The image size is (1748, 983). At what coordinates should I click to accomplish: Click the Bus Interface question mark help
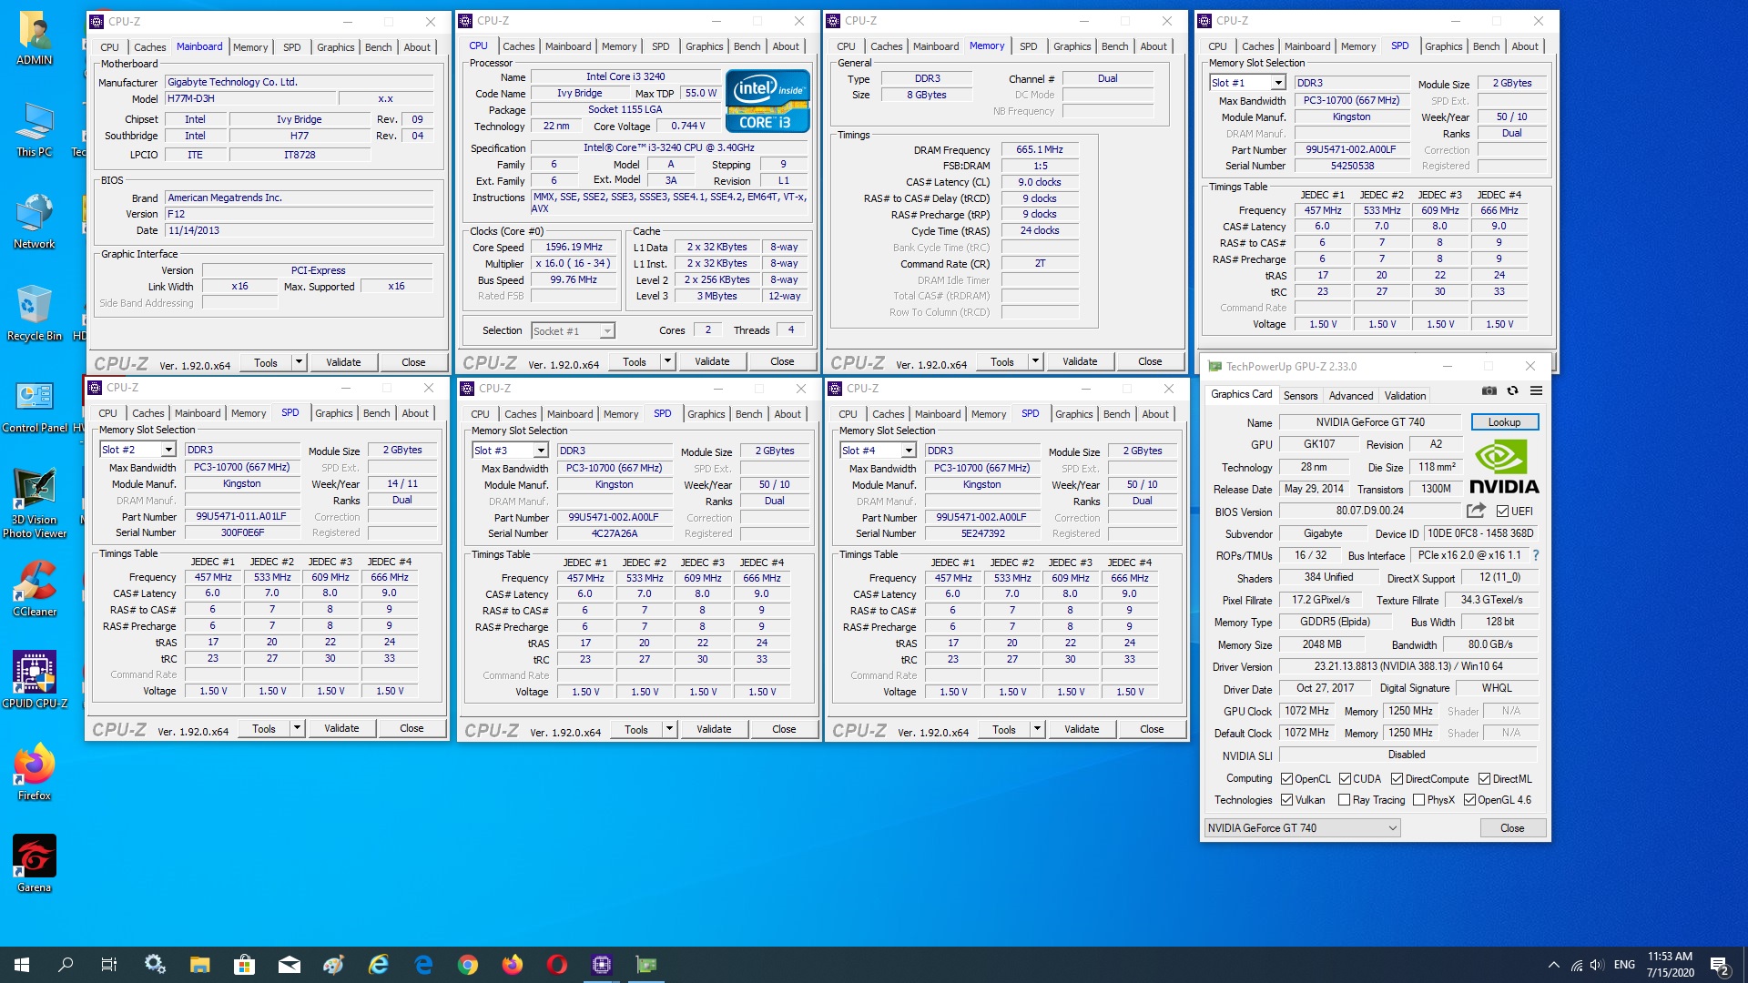[1536, 555]
